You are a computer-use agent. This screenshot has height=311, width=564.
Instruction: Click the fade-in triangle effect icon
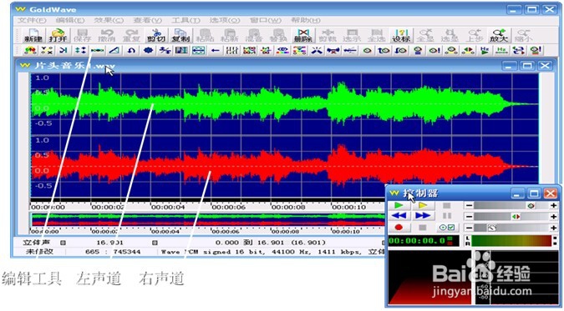coord(114,50)
